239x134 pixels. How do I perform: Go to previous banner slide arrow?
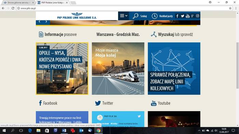40,21
